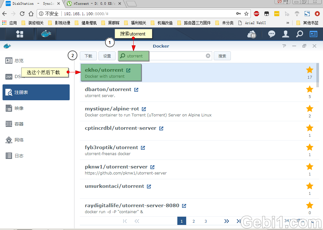323x230 pixels.
Task: Toggle star rating on ekho/utorrent image
Action: point(309,69)
